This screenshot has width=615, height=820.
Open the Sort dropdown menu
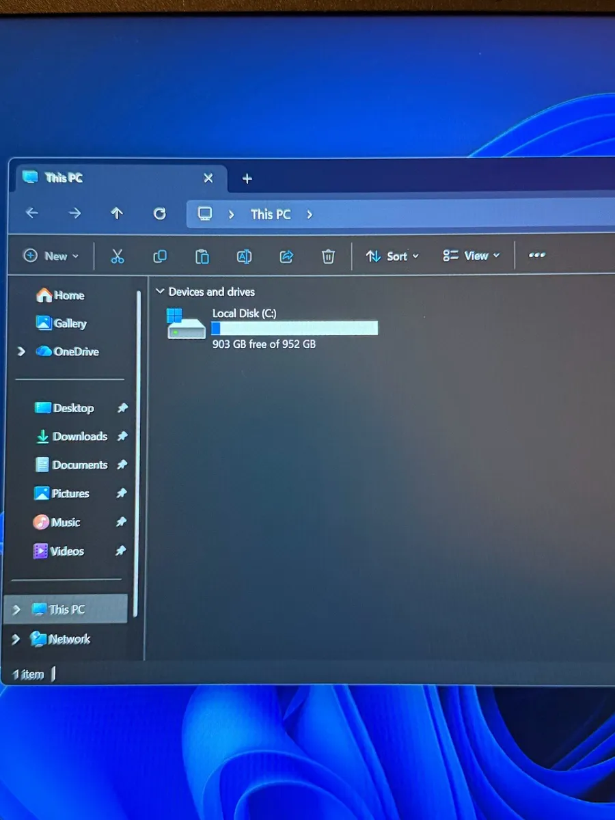[x=392, y=256]
